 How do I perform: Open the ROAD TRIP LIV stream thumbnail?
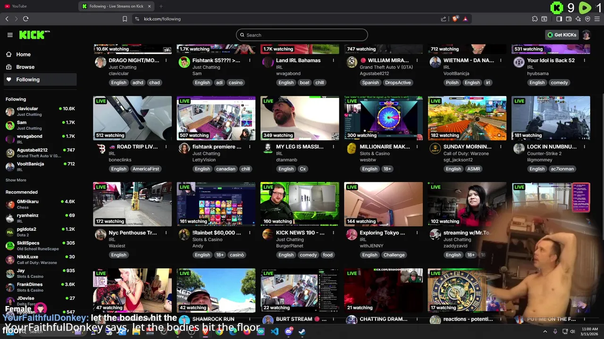pyautogui.click(x=132, y=118)
